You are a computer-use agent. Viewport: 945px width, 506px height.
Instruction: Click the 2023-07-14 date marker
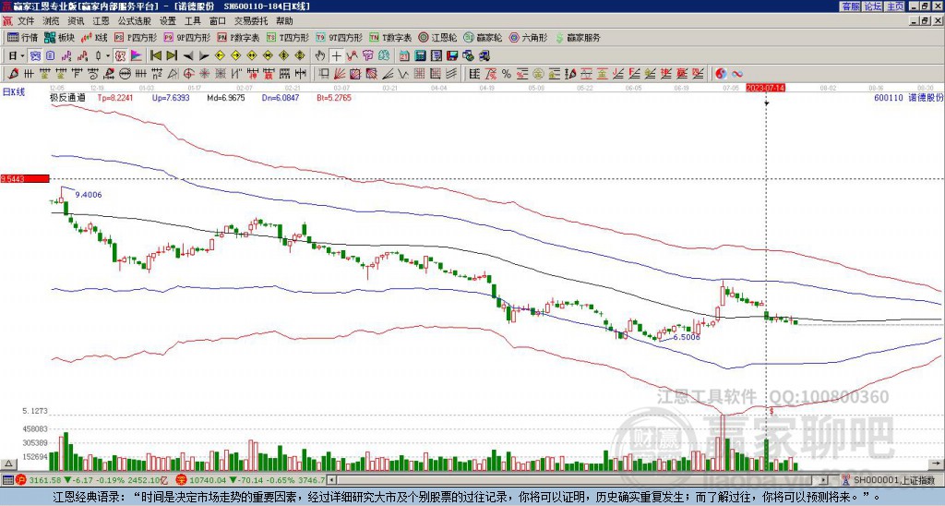[x=765, y=88]
